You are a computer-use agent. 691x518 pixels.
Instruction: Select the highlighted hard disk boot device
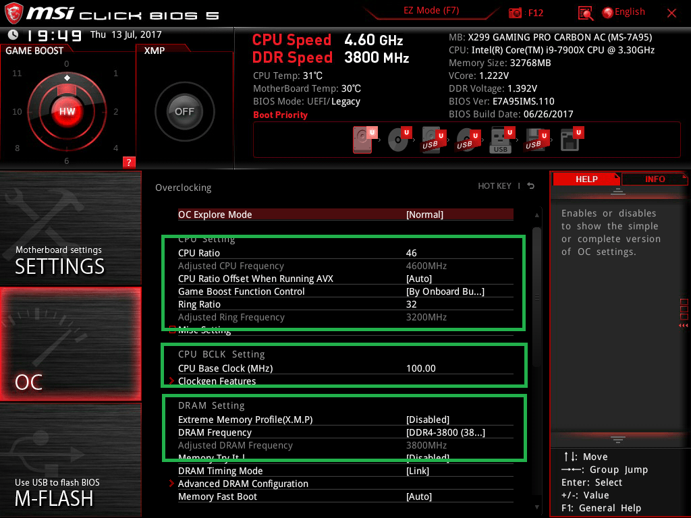[365, 139]
